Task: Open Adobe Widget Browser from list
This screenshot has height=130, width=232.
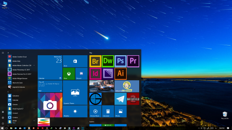Action: [x=21, y=78]
